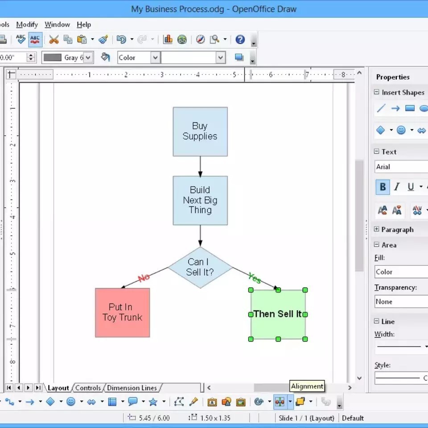Go to first layer tab arrow
The image size is (428, 428).
[x=9, y=387]
